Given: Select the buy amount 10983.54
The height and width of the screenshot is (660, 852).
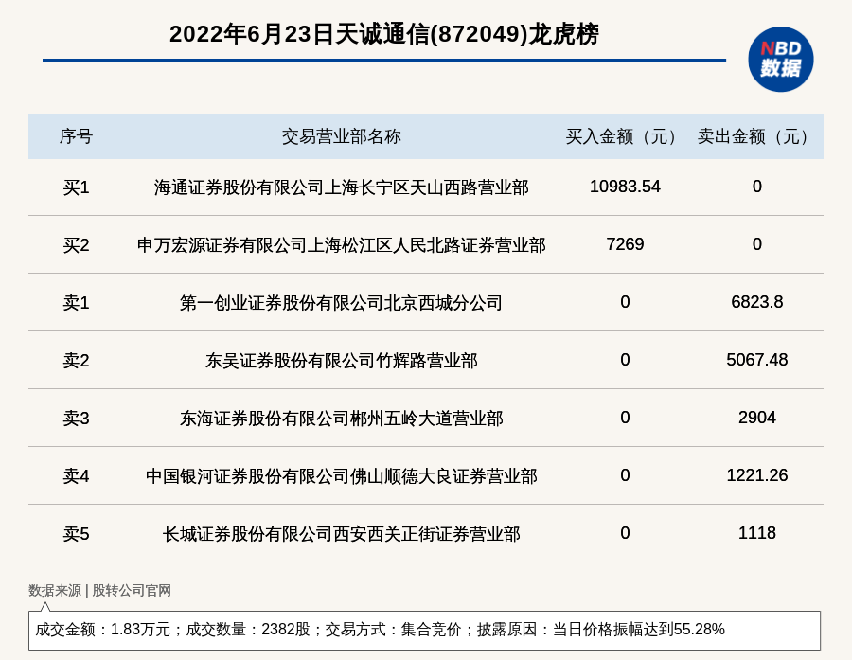Looking at the screenshot, I should coord(625,187).
